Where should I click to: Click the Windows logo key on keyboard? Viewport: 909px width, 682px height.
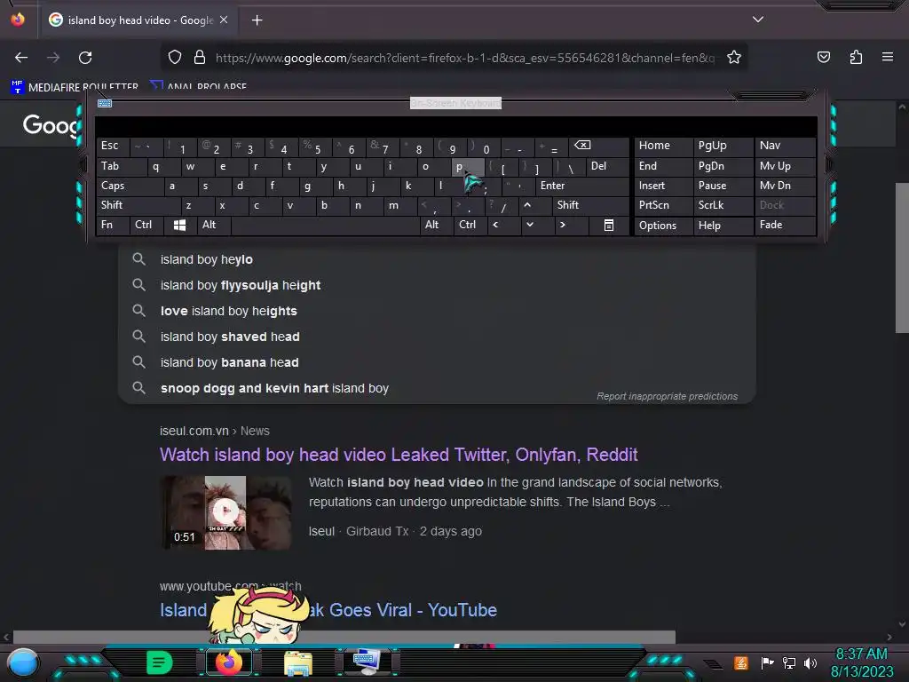point(179,225)
